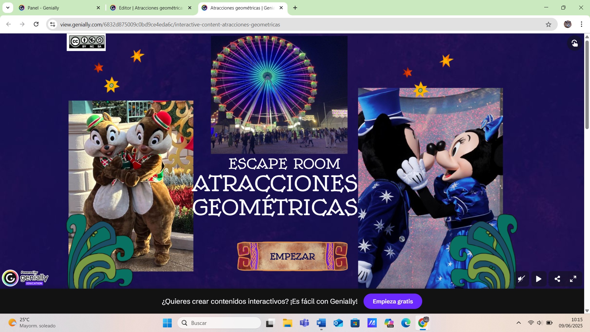Open the Chrome three-dot menu

click(x=581, y=24)
